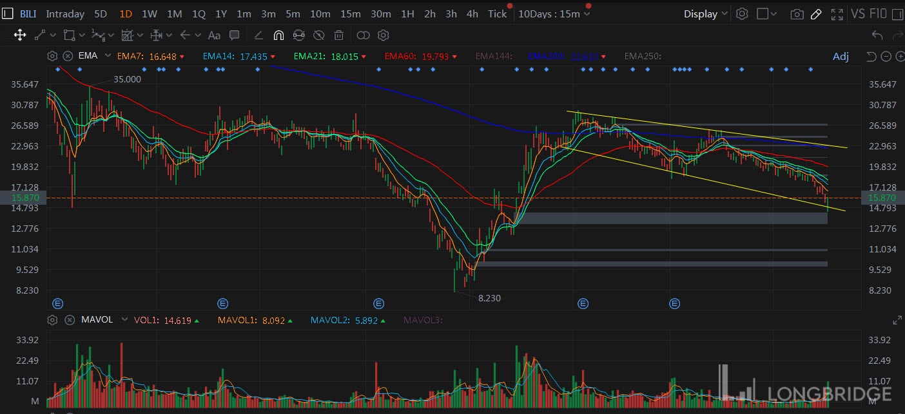
Task: Toggle the pencil drawing toolbar
Action: click(816, 14)
